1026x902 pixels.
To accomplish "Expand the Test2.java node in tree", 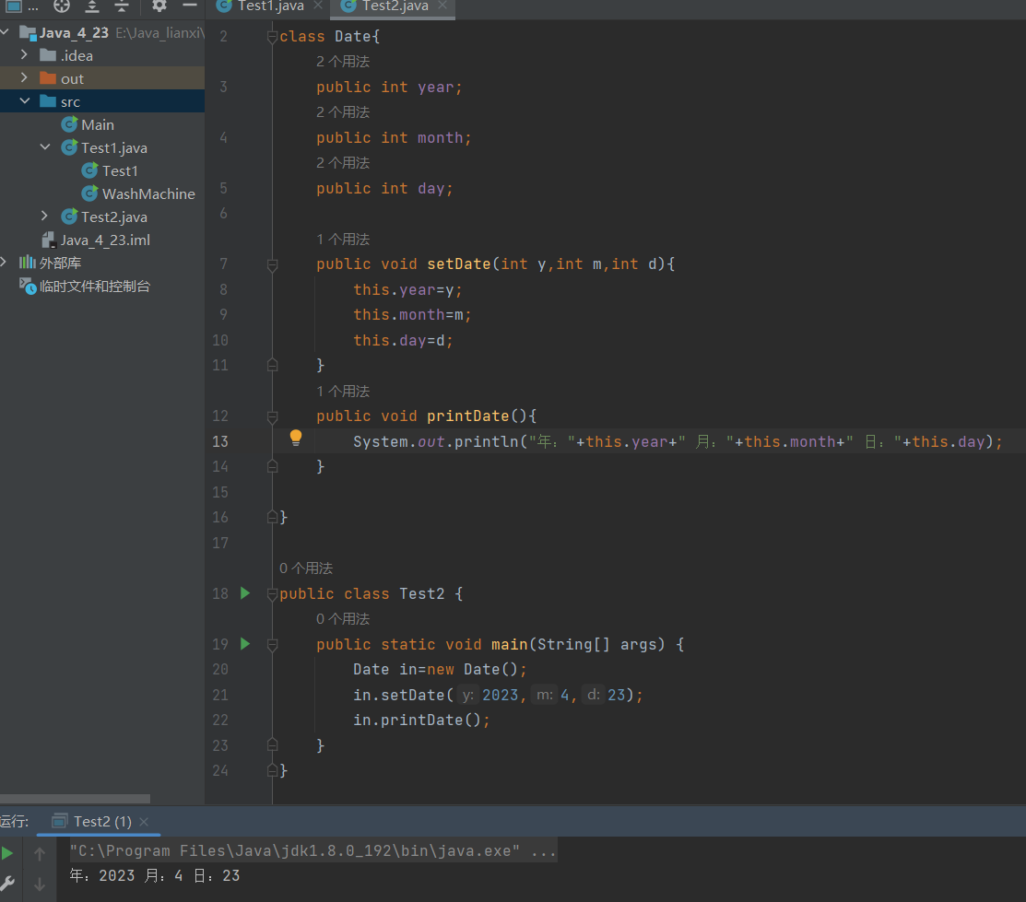I will (x=45, y=217).
